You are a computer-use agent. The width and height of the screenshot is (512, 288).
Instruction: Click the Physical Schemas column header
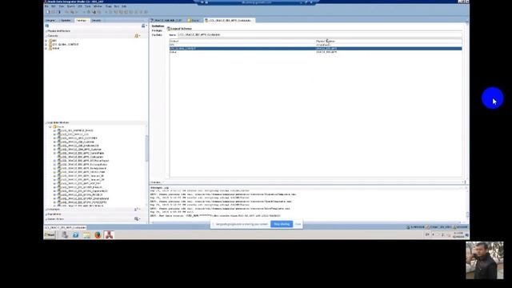coord(389,41)
